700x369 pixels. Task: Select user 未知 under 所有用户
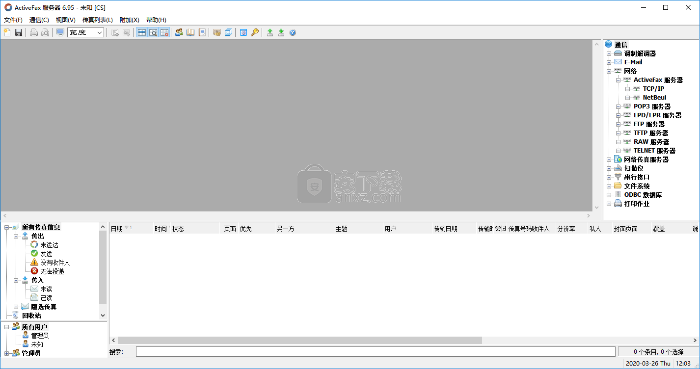point(37,344)
